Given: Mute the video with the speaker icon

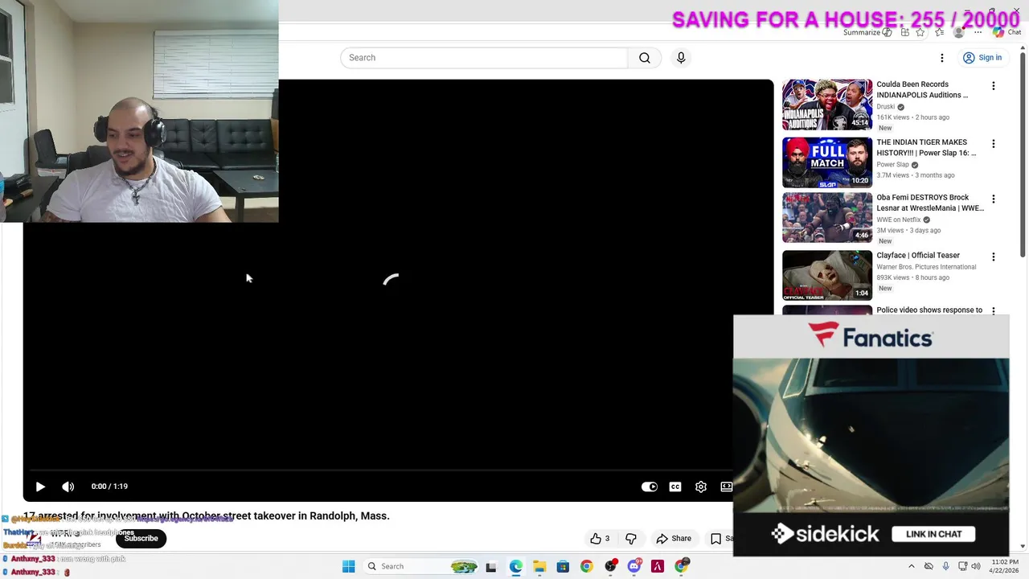Looking at the screenshot, I should 68,487.
